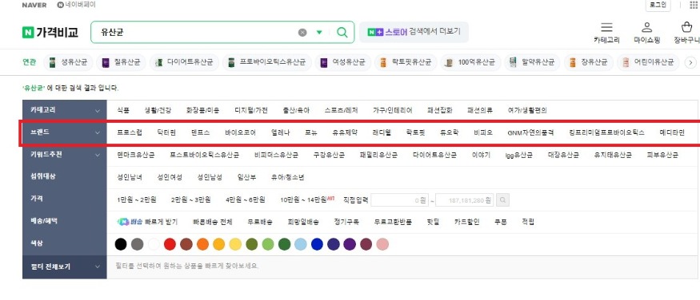Choose keyword 덴마크유산균
The height and width of the screenshot is (300, 700).
[136, 155]
